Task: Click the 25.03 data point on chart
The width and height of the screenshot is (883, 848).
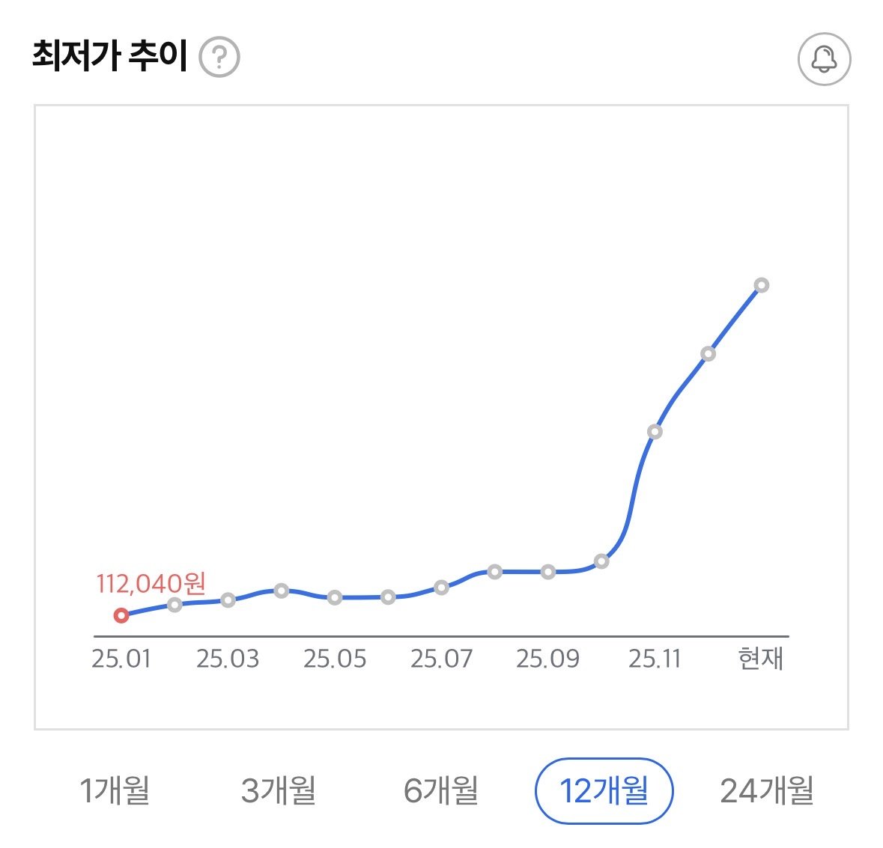Action: coord(228,600)
